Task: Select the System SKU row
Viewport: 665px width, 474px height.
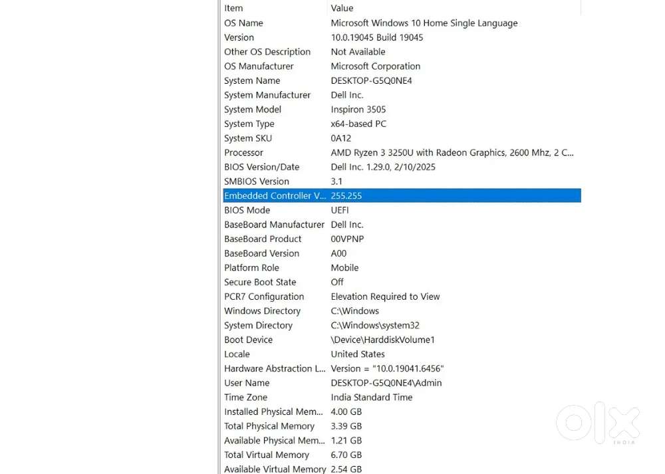Action: coord(402,138)
